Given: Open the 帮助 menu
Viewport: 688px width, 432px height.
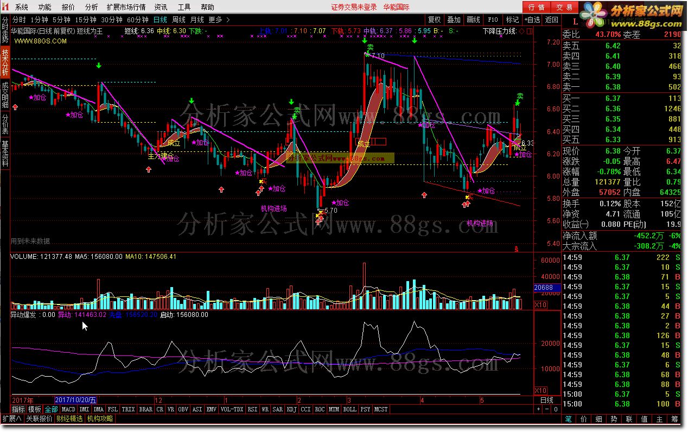Looking at the screenshot, I should [x=207, y=7].
